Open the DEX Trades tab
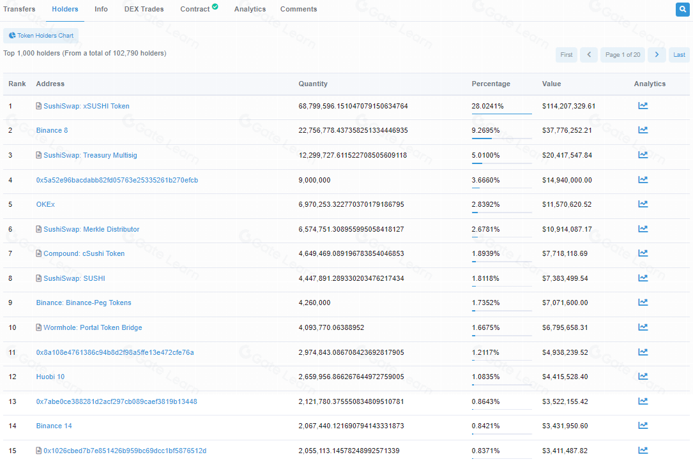Image resolution: width=693 pixels, height=464 pixels. 144,9
